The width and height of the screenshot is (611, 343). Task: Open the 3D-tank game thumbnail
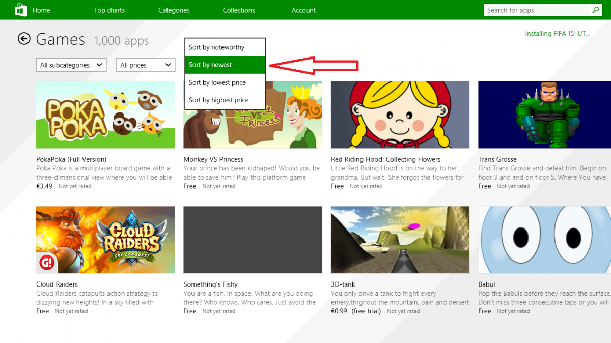click(400, 240)
